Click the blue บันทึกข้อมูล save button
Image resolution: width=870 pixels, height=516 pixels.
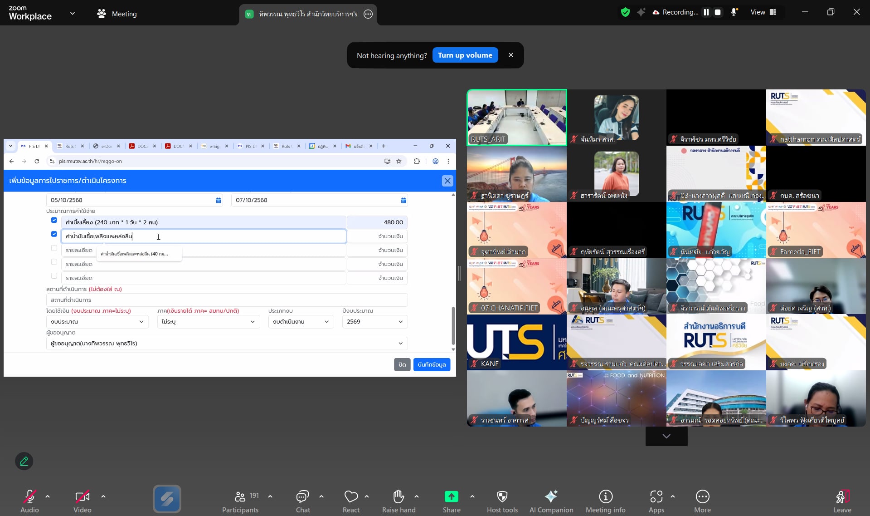pos(431,364)
